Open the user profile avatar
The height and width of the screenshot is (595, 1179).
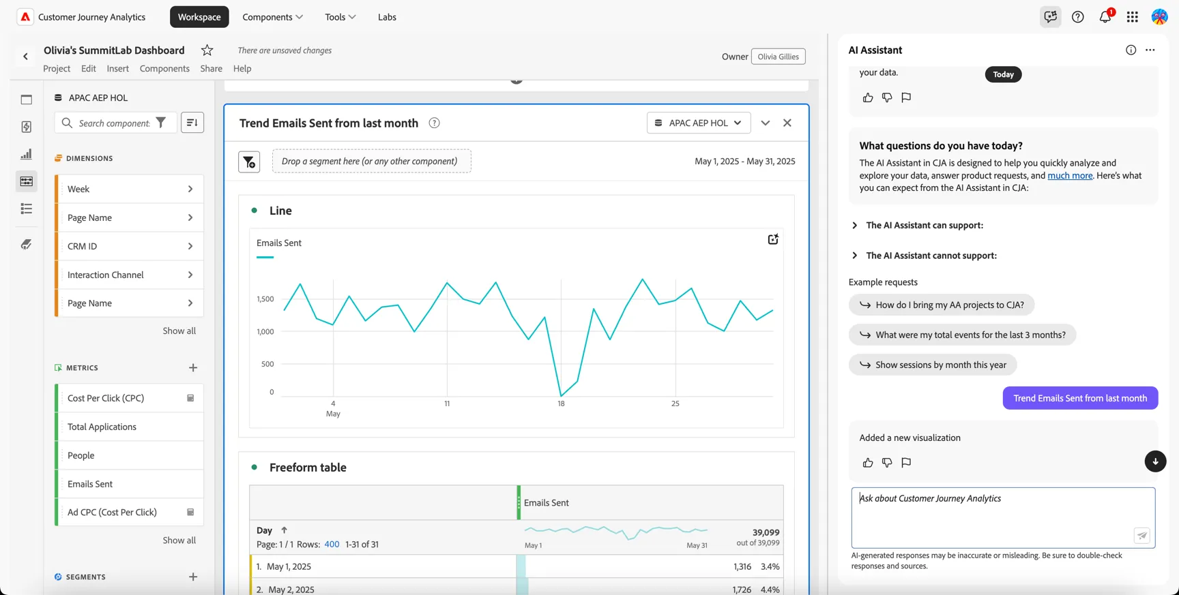tap(1159, 17)
